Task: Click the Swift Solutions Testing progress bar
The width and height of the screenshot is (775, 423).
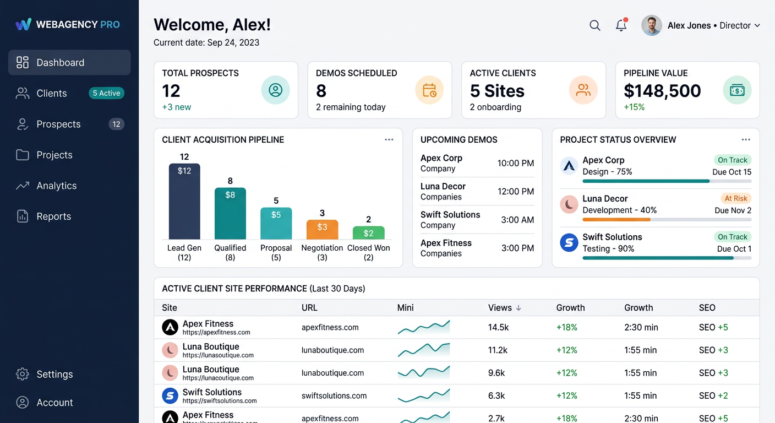Action: (x=667, y=258)
